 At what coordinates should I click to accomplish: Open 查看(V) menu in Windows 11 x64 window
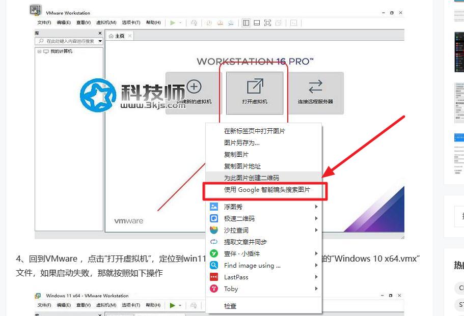(x=84, y=305)
